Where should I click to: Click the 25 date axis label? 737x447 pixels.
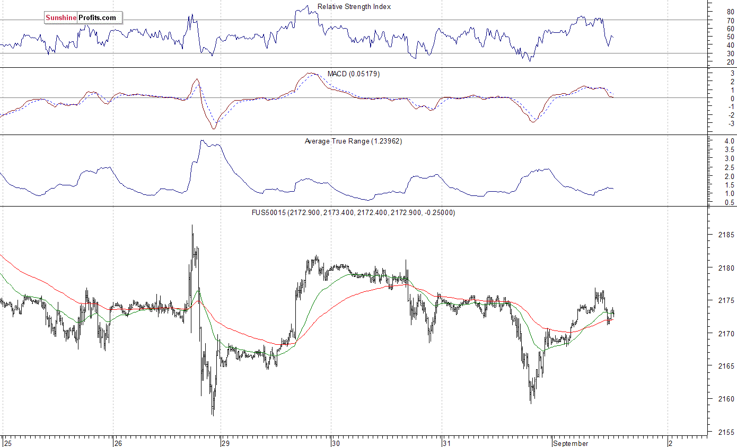pyautogui.click(x=7, y=443)
